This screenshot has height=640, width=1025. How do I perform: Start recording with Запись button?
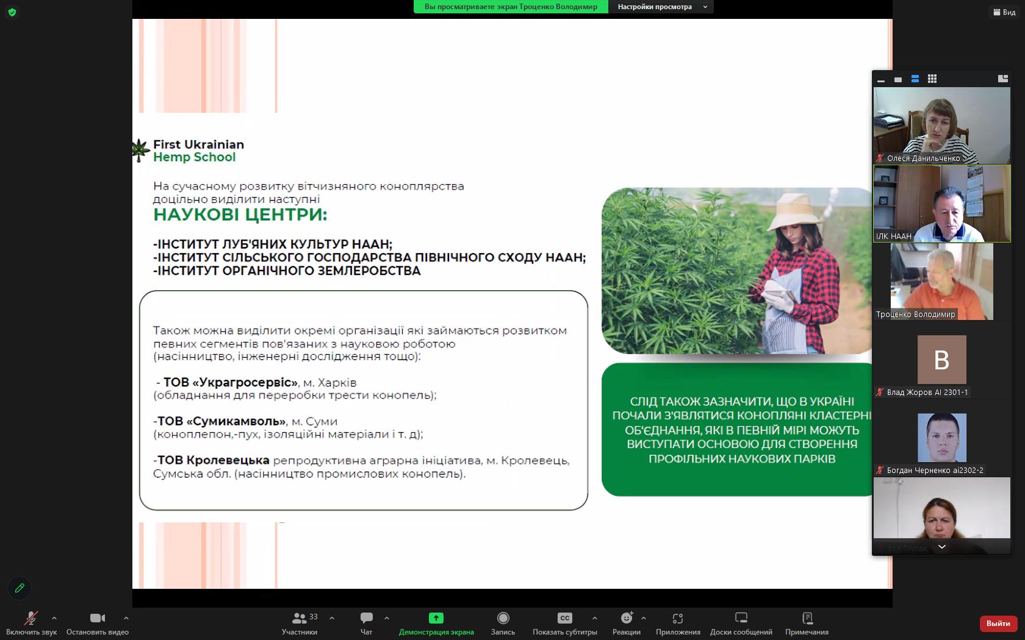click(x=503, y=623)
